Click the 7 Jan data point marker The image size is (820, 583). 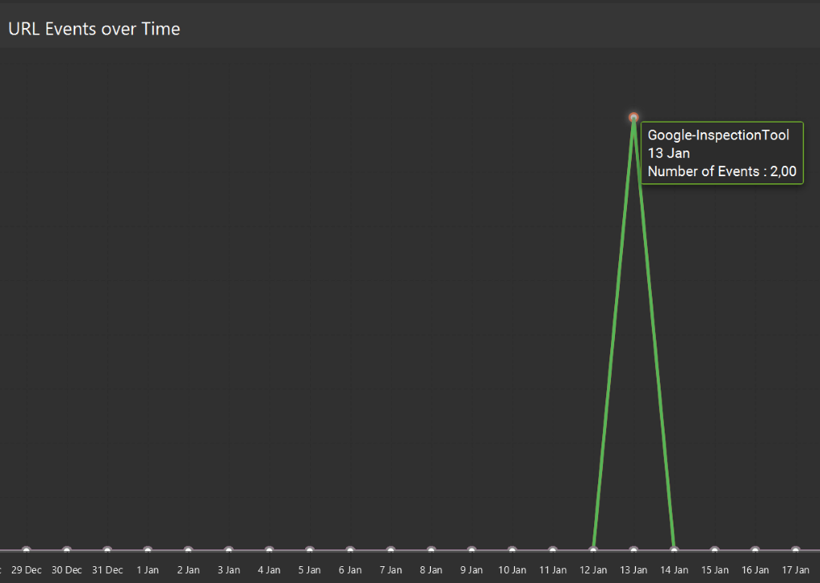[x=390, y=549]
